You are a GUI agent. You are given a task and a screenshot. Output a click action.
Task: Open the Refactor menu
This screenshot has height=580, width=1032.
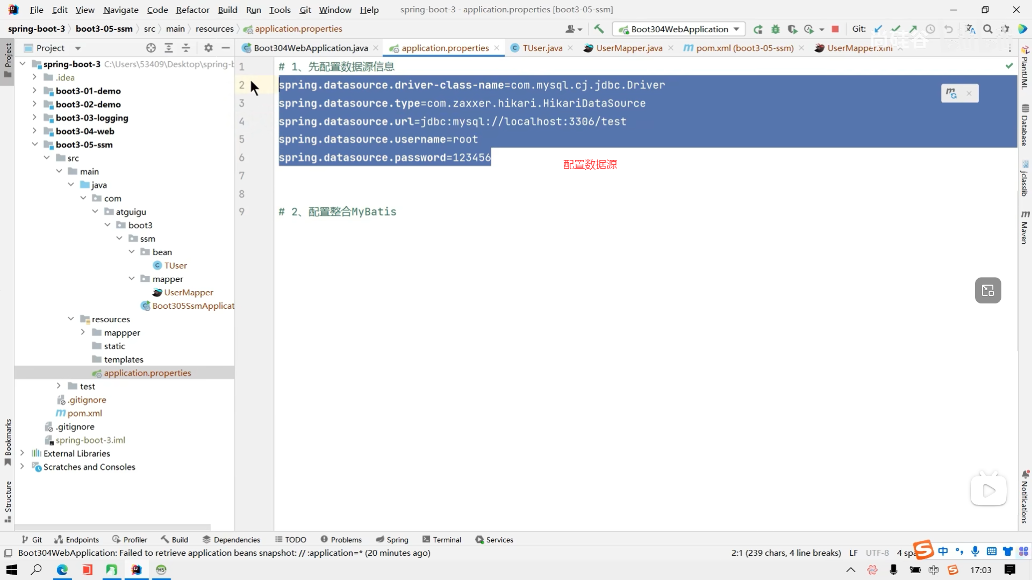[192, 10]
